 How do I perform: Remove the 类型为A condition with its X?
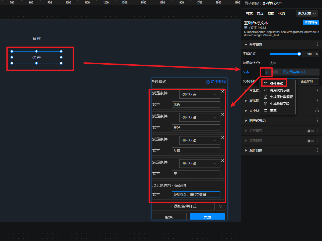(223, 91)
